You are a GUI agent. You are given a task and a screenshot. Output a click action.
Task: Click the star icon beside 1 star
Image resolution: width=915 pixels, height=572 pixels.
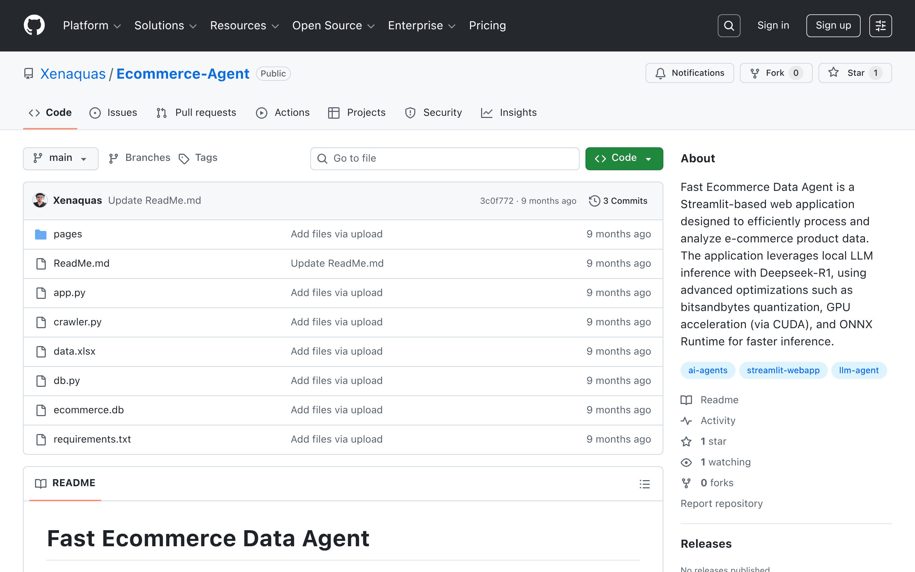686,442
